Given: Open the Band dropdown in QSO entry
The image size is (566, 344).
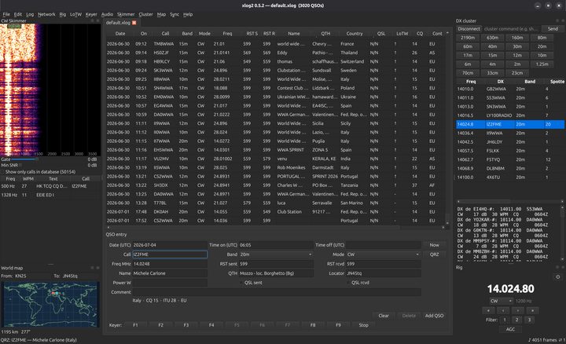Looking at the screenshot, I should point(276,254).
